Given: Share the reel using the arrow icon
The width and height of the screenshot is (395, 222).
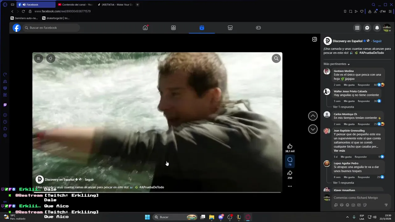Looking at the screenshot, I should (290, 173).
